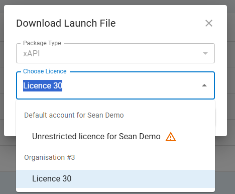235x194 pixels.
Task: Collapse the Choose Licence list arrow
Action: click(x=204, y=85)
